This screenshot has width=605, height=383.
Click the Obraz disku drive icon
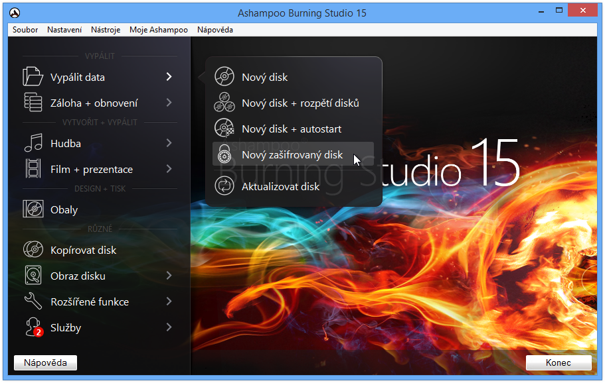33,275
